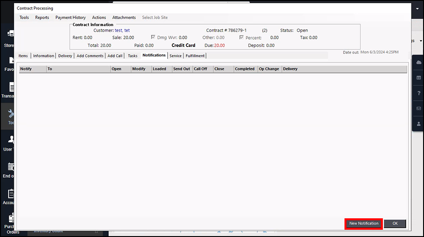Switch to the Delivery tab
Viewport: 424px width, 237px height.
pos(65,56)
